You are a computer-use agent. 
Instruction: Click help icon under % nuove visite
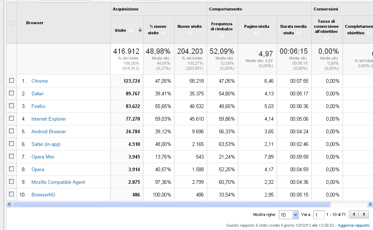pyautogui.click(x=163, y=33)
